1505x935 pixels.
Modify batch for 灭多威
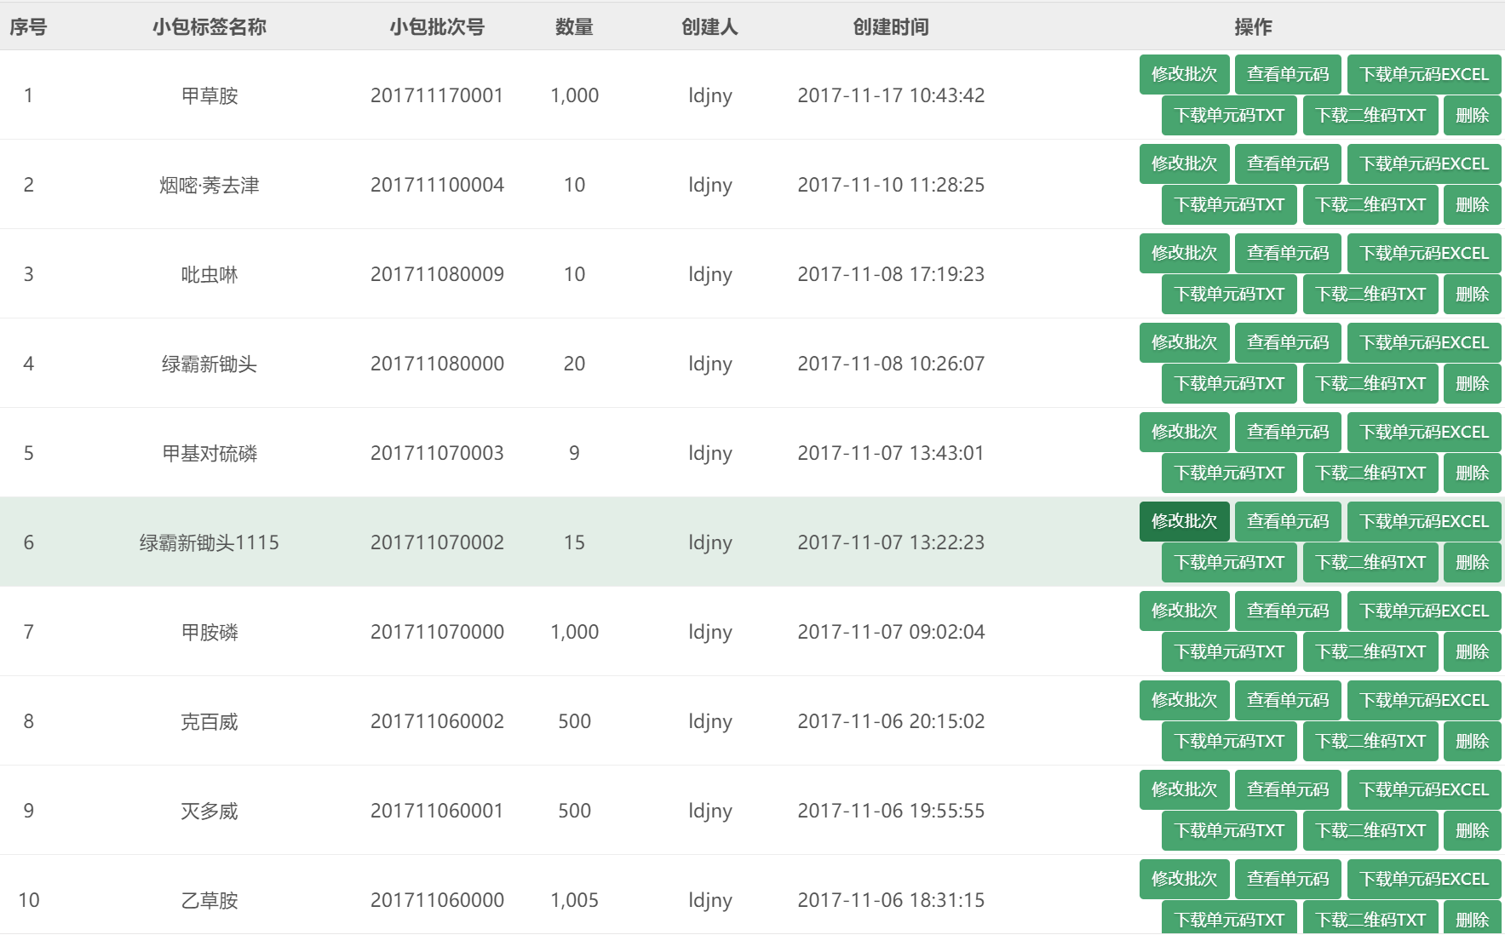click(x=1184, y=789)
